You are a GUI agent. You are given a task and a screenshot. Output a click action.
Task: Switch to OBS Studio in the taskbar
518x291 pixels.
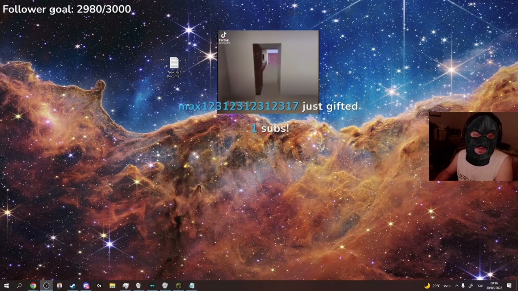tap(47, 286)
